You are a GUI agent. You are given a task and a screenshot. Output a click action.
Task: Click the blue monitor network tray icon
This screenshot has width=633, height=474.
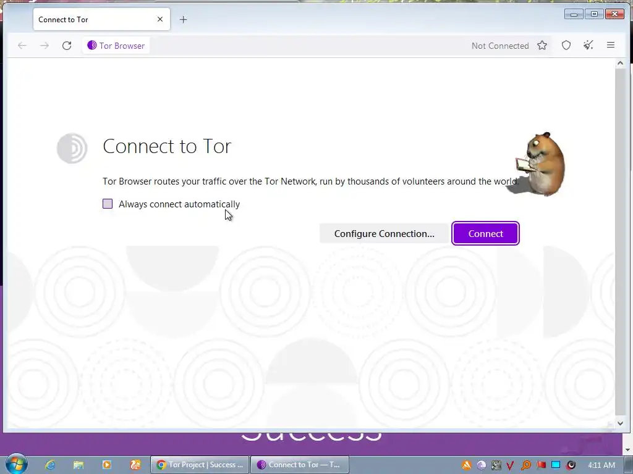[x=556, y=465]
